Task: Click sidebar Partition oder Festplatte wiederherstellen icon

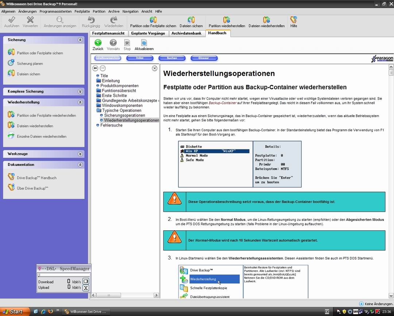Action: (11, 115)
